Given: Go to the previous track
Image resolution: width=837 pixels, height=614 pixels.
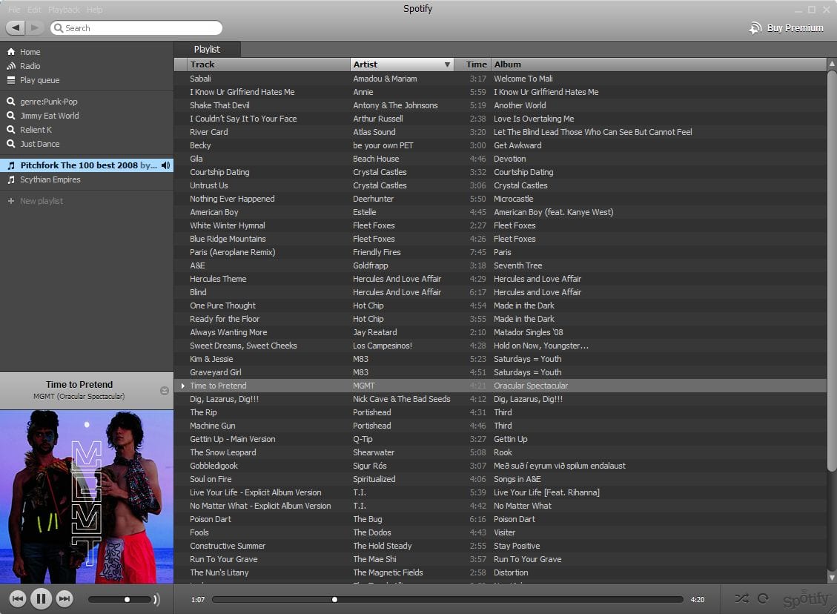Looking at the screenshot, I should pos(18,598).
